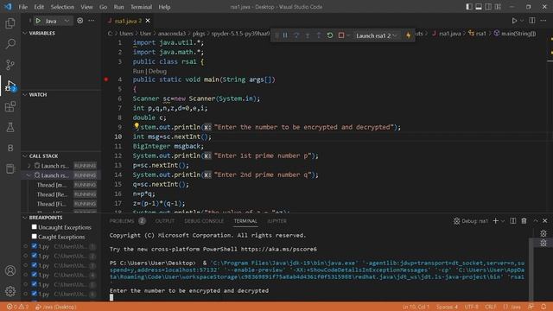Start debugging with the green play button
Viewport: 553px width, 311px height.
pyautogui.click(x=38, y=21)
